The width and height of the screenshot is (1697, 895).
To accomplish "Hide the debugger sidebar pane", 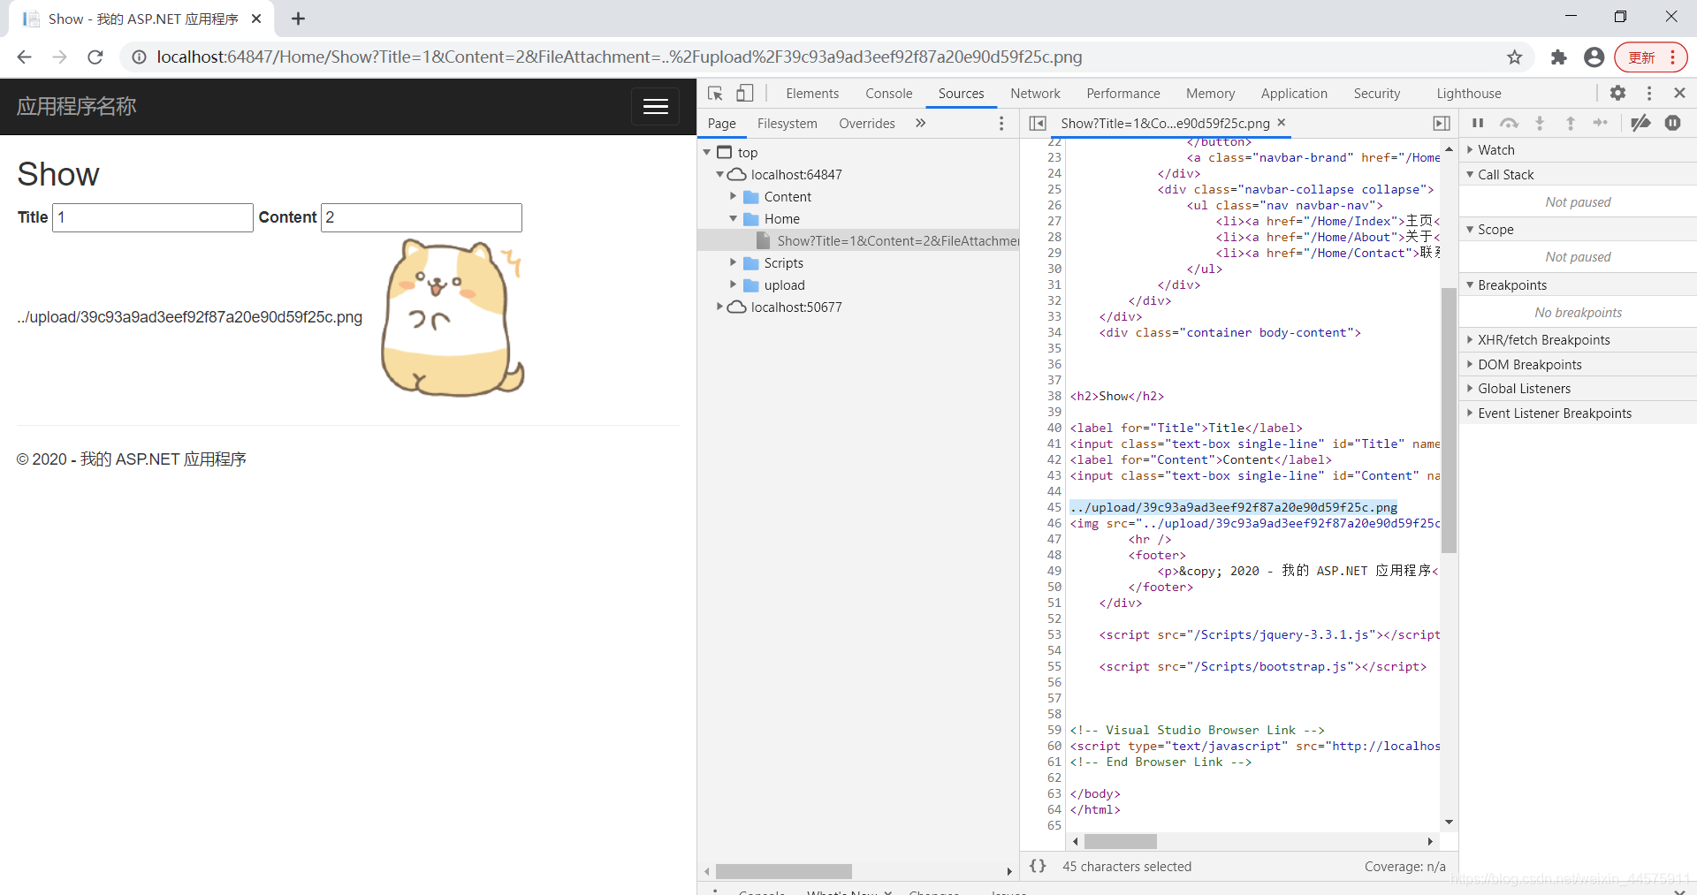I will (x=1442, y=124).
